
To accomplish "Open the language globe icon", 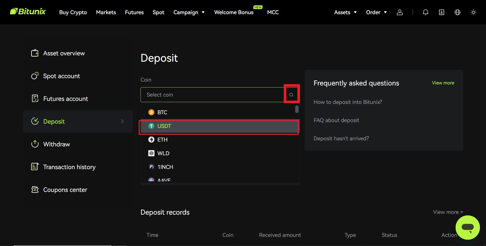I will pyautogui.click(x=457, y=12).
